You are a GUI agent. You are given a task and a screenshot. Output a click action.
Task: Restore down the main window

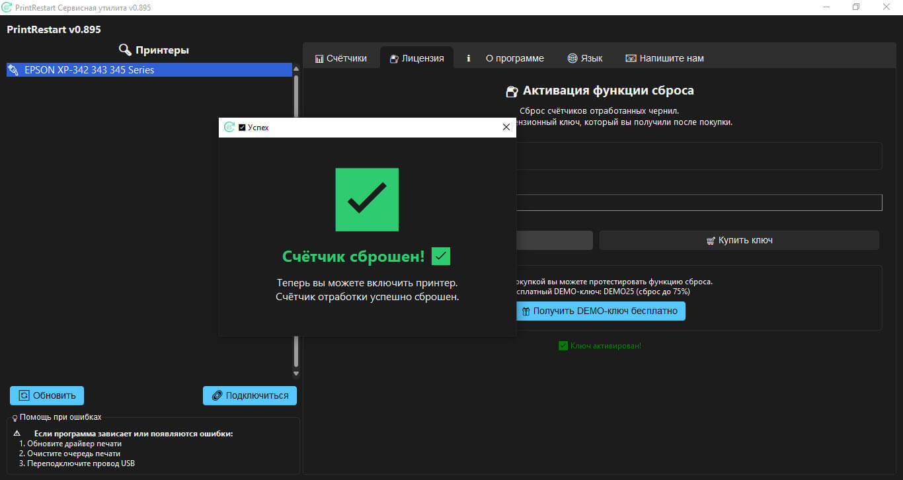[x=856, y=7]
